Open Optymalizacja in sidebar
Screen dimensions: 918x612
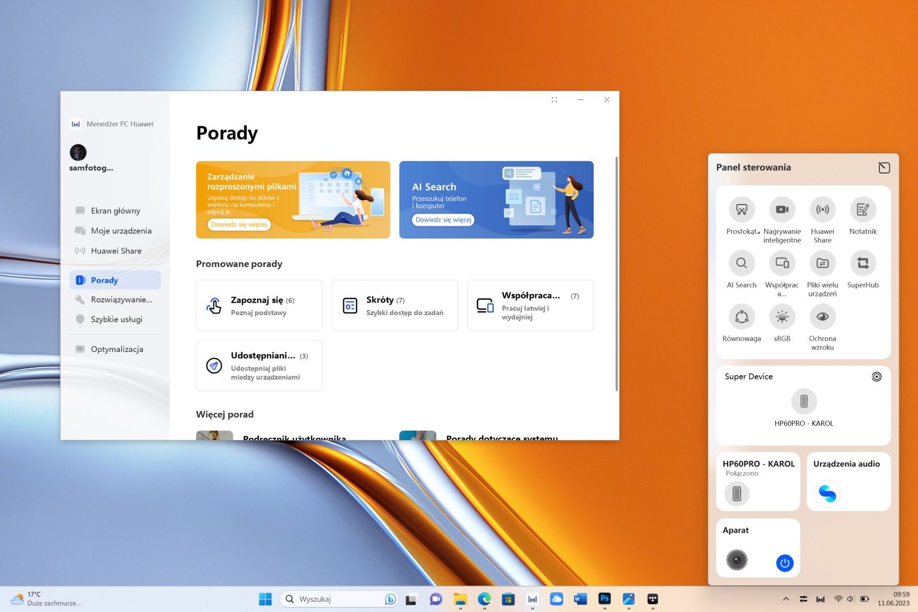[x=115, y=349]
